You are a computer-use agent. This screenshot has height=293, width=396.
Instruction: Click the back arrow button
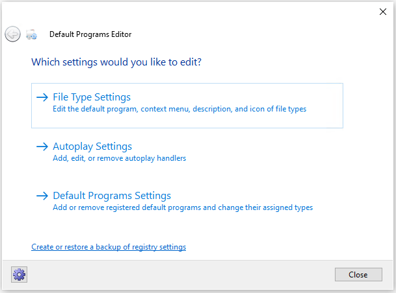[x=12, y=34]
